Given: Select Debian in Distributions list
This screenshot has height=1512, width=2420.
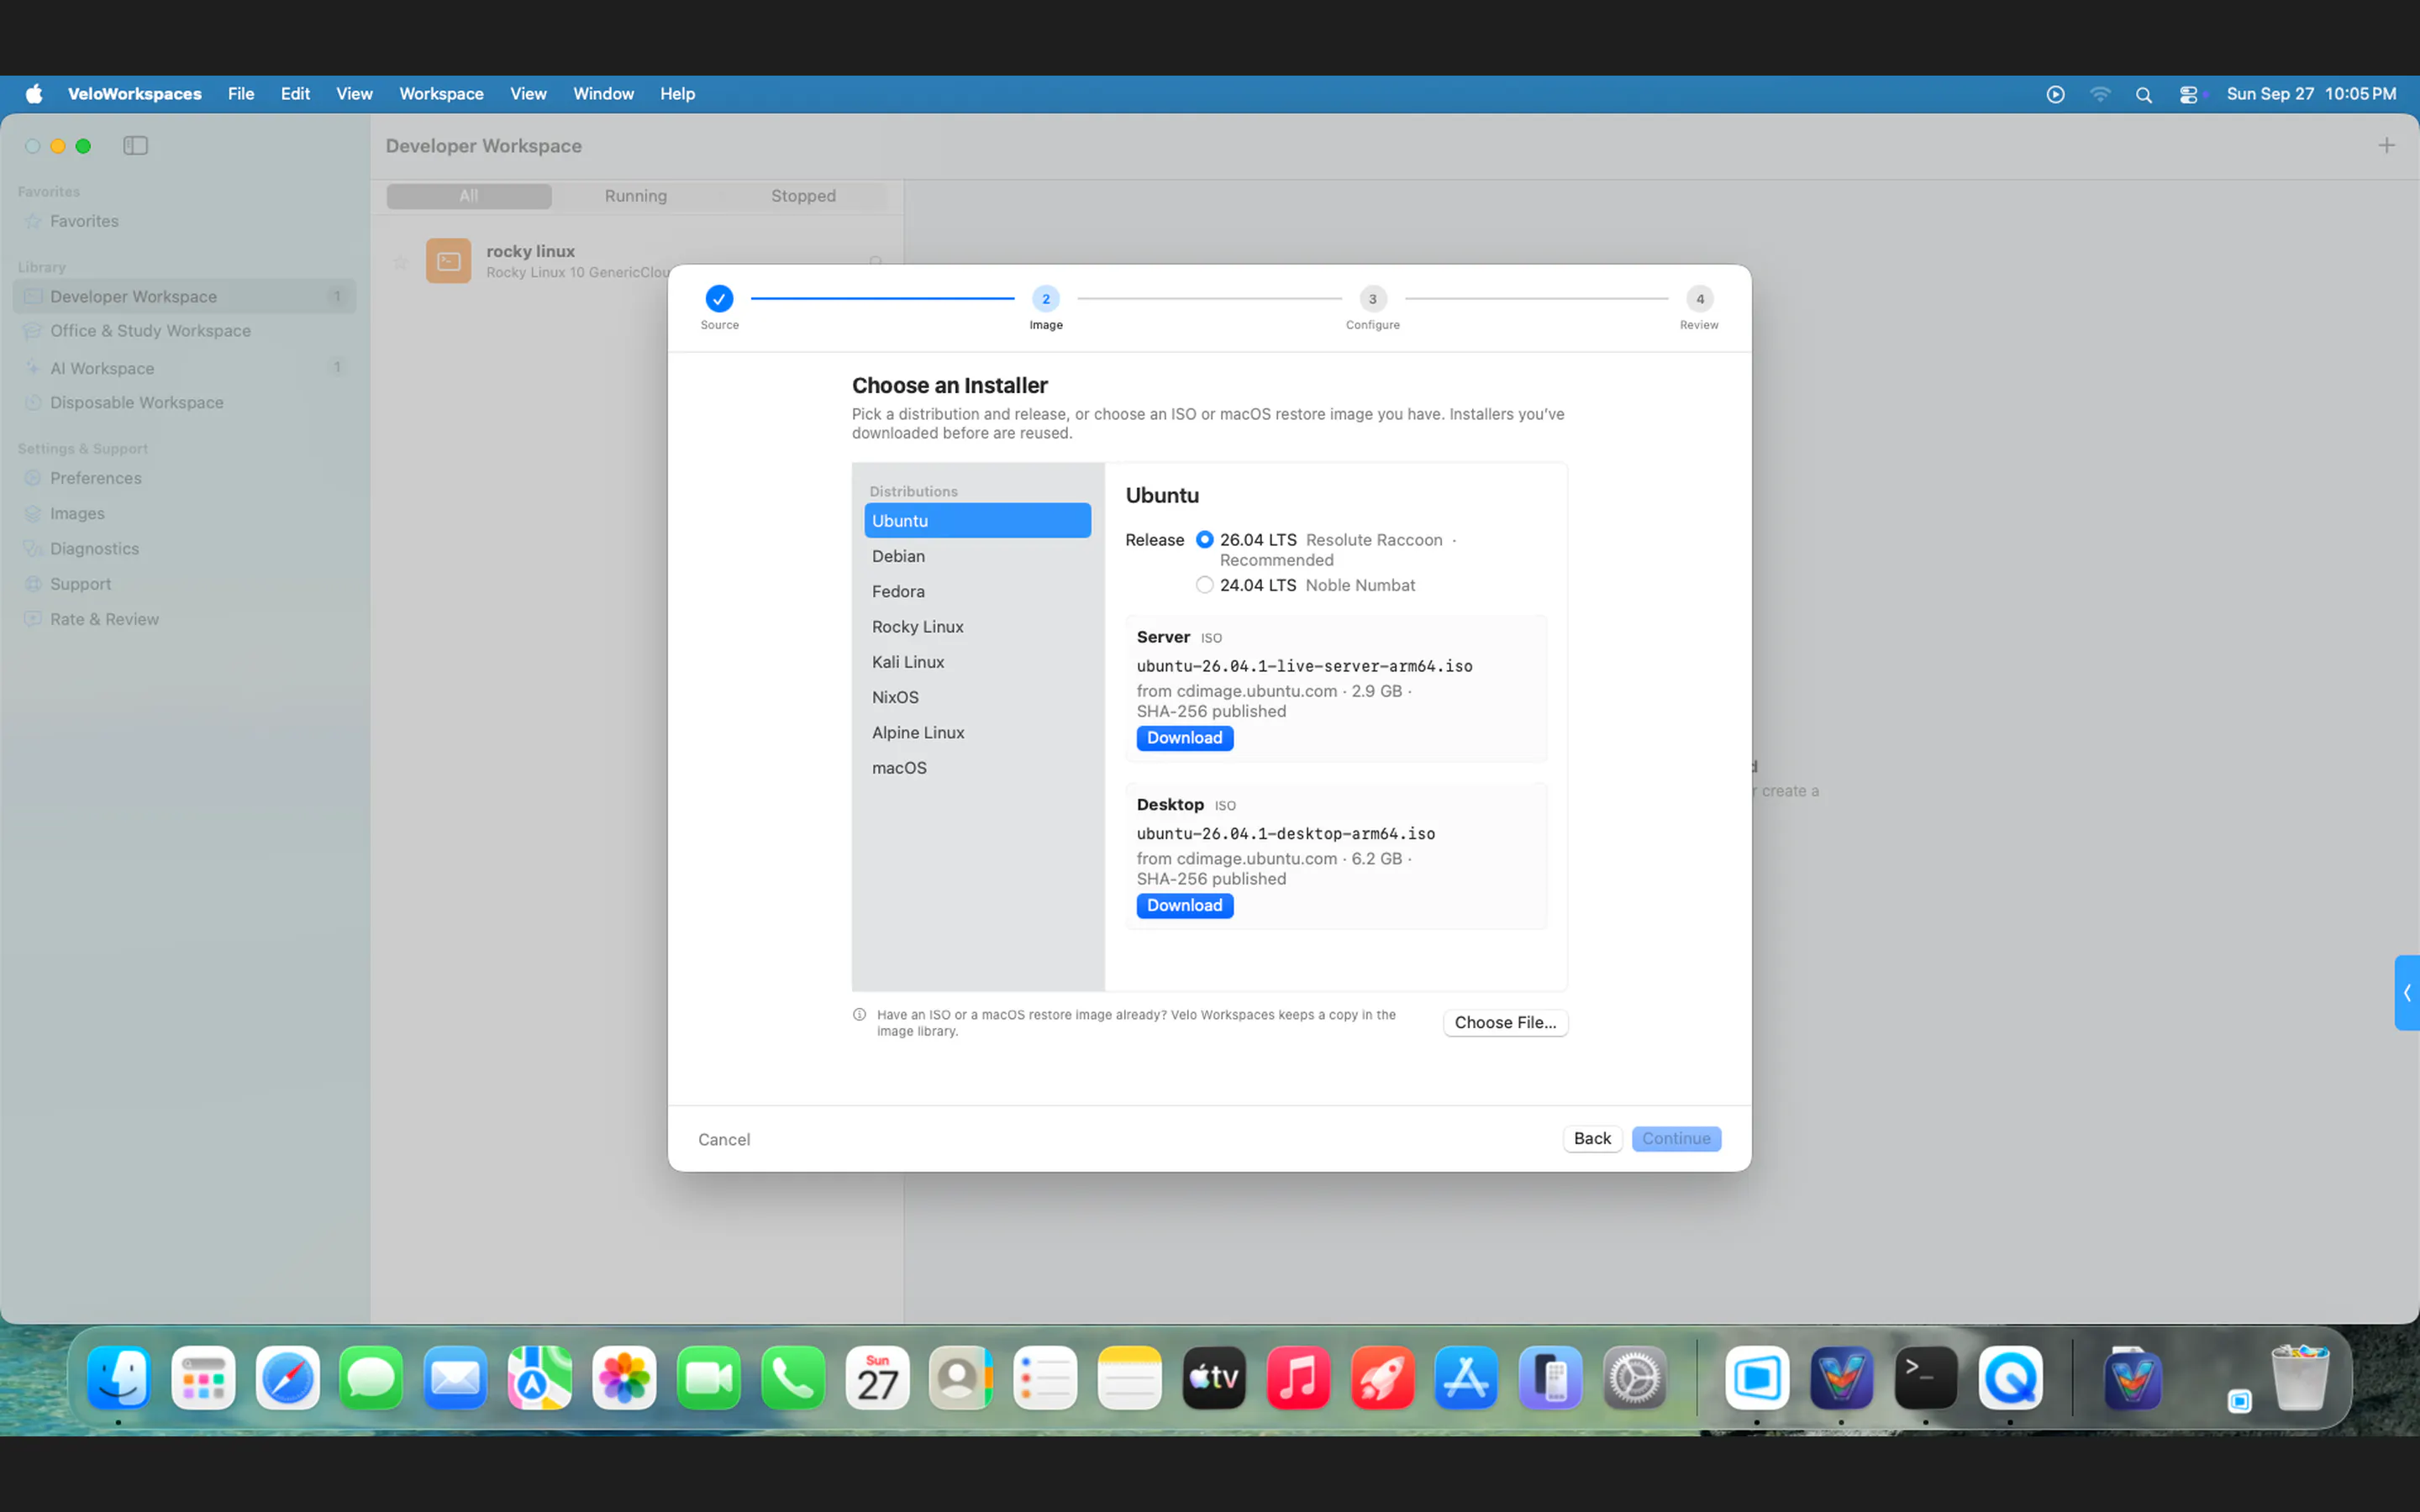Looking at the screenshot, I should pos(977,556).
